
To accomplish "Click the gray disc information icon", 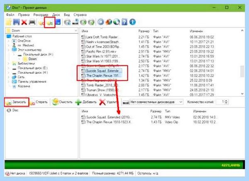I will [x=67, y=22].
